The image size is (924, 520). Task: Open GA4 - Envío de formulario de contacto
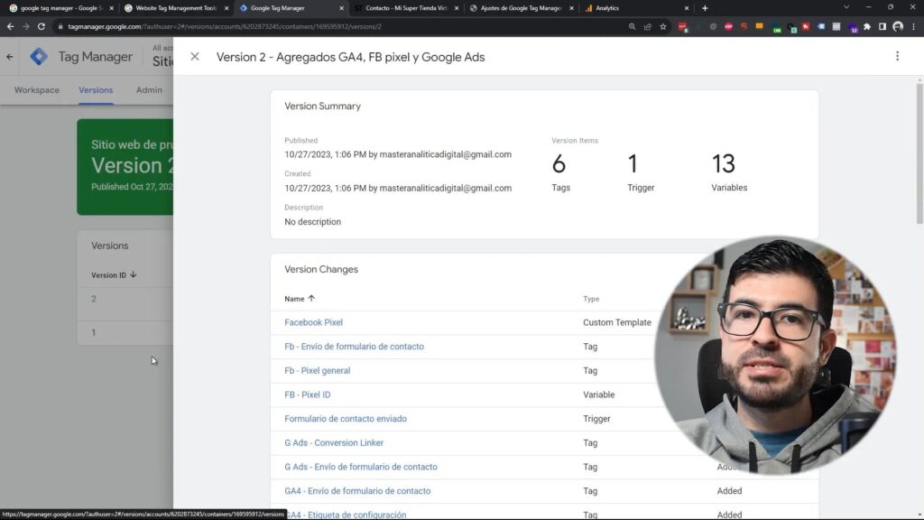point(357,491)
